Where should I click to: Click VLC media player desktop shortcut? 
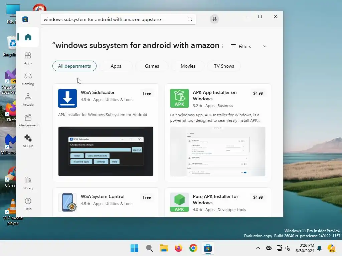click(x=12, y=212)
